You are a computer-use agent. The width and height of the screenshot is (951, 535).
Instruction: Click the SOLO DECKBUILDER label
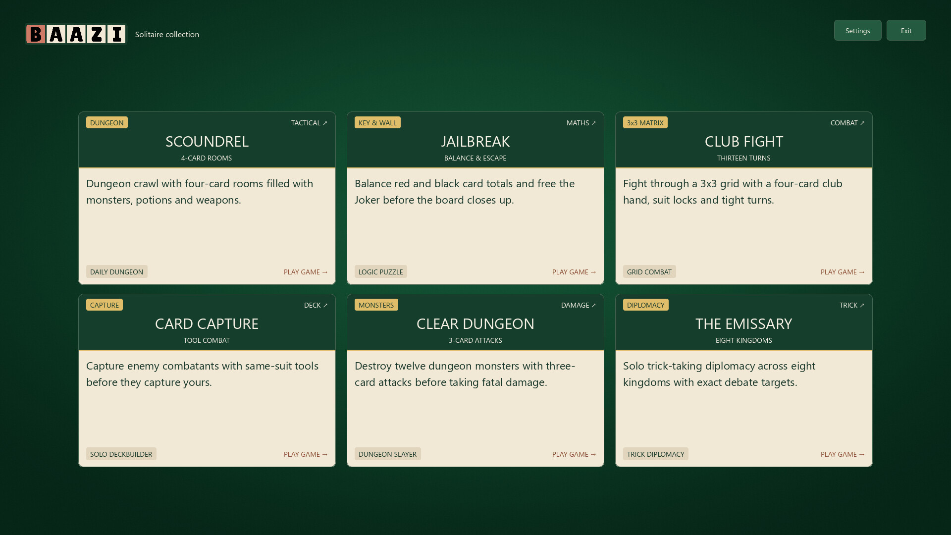coord(121,454)
